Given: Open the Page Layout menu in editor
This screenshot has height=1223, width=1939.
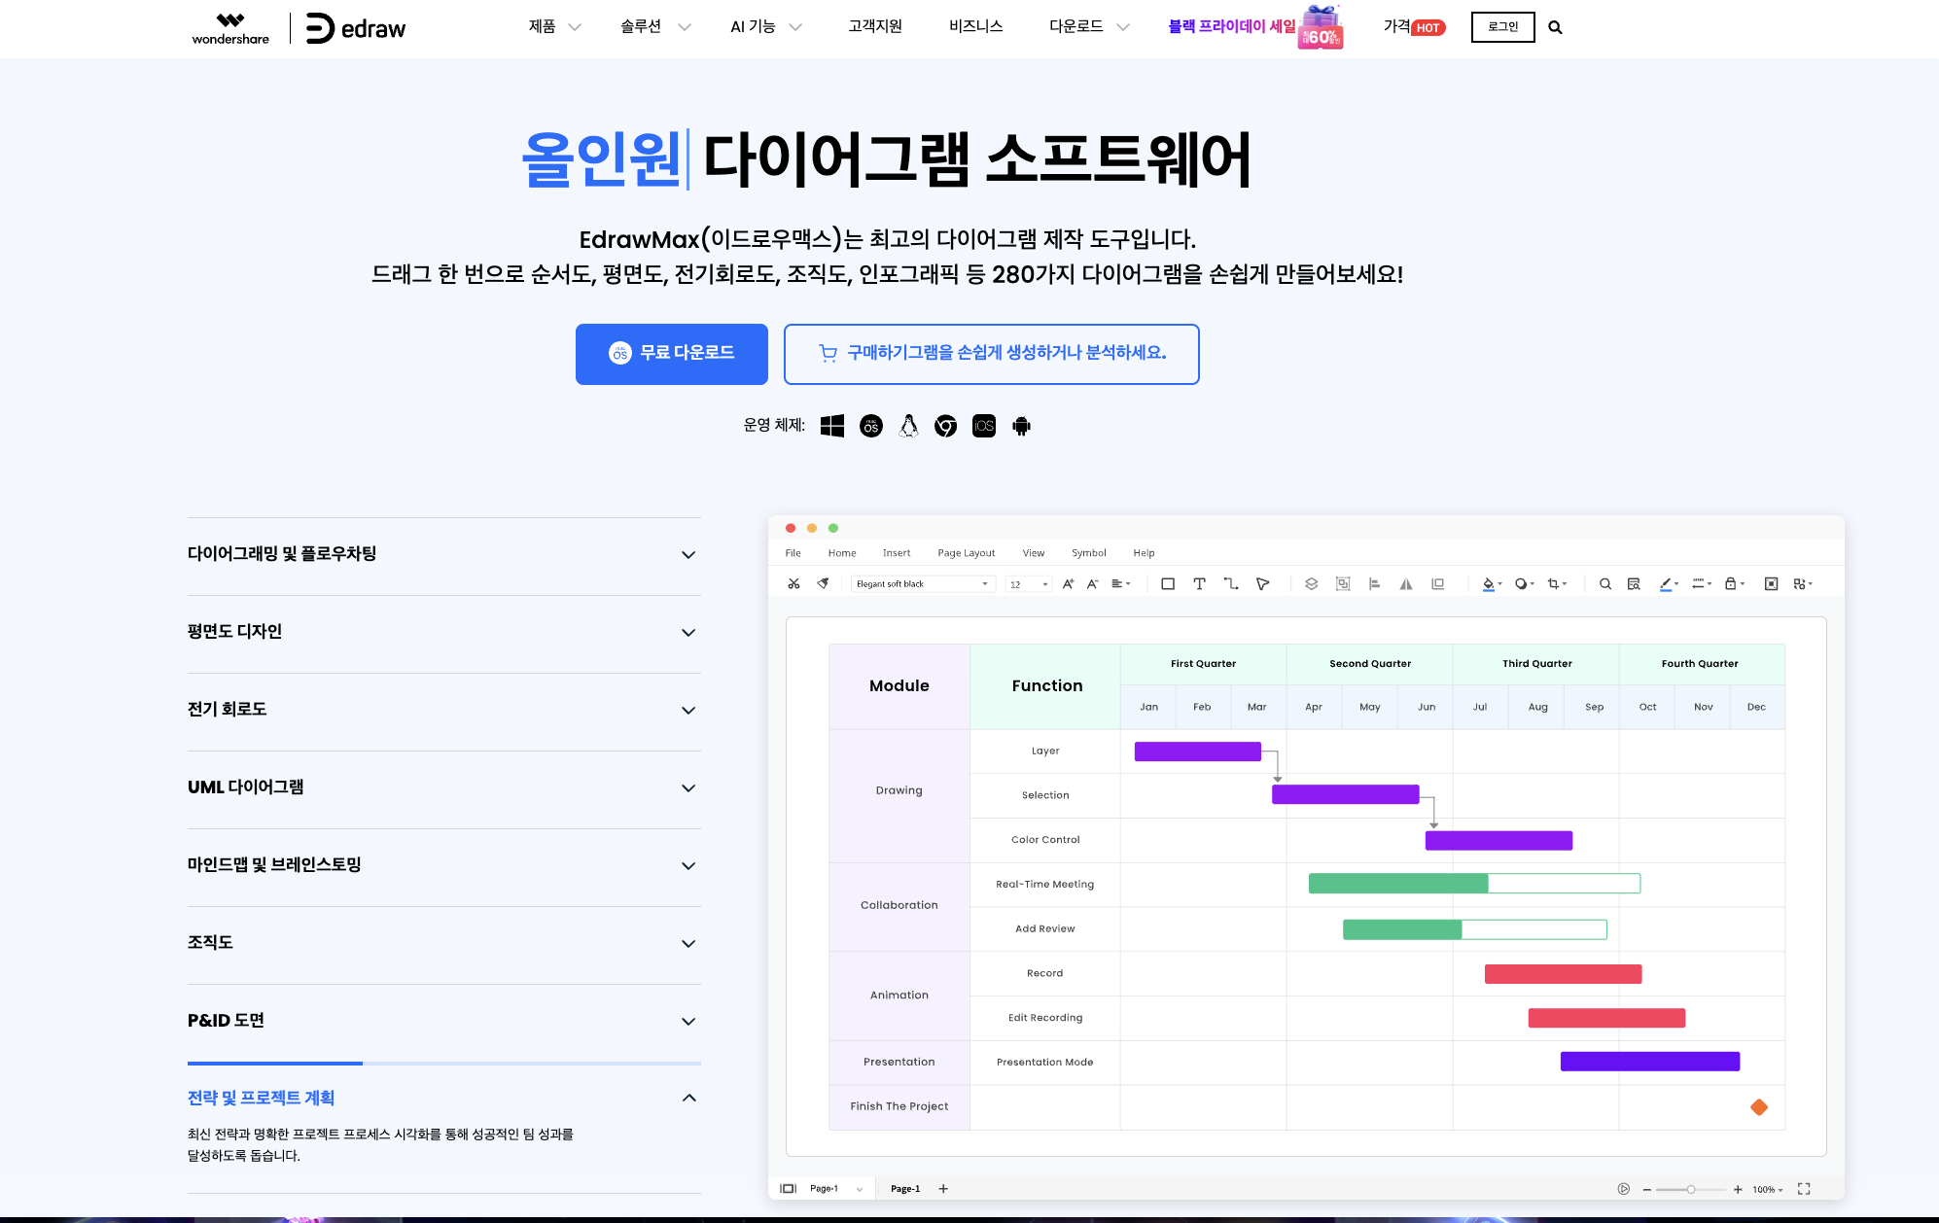Looking at the screenshot, I should tap(966, 553).
